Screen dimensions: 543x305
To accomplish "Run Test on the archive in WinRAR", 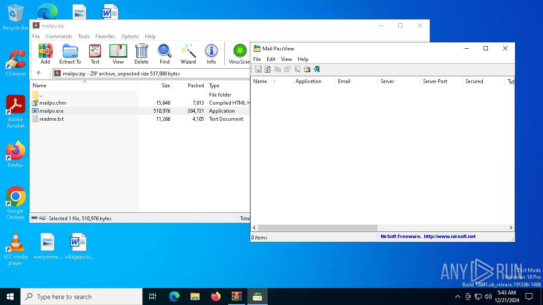I will 95,54.
